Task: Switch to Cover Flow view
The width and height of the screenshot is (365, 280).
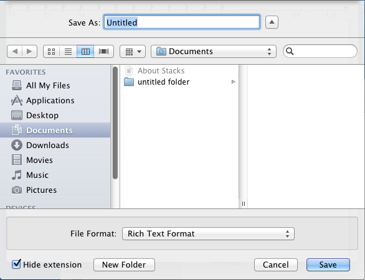Action: click(x=104, y=52)
